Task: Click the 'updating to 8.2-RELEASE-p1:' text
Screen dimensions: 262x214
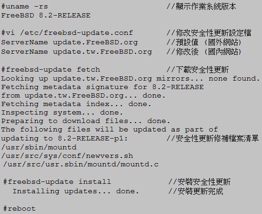Action: (64, 139)
